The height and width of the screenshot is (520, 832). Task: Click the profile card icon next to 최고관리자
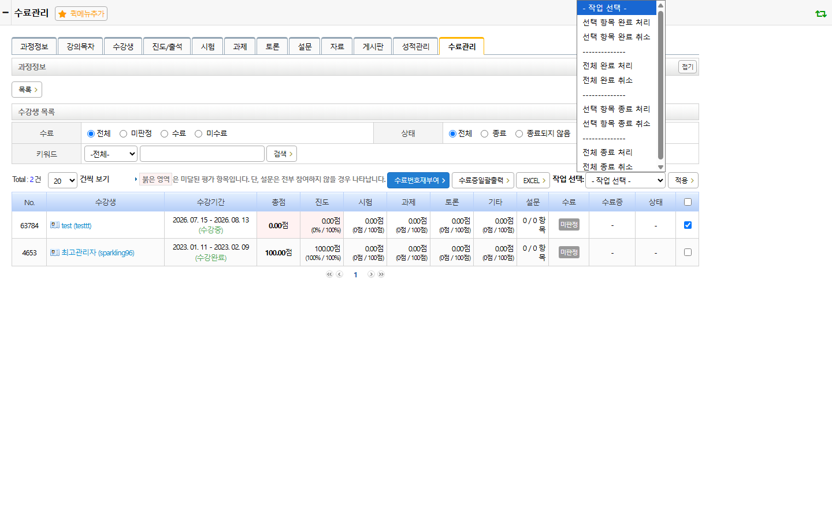pyautogui.click(x=55, y=252)
